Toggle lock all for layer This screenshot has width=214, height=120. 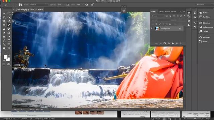point(170,24)
